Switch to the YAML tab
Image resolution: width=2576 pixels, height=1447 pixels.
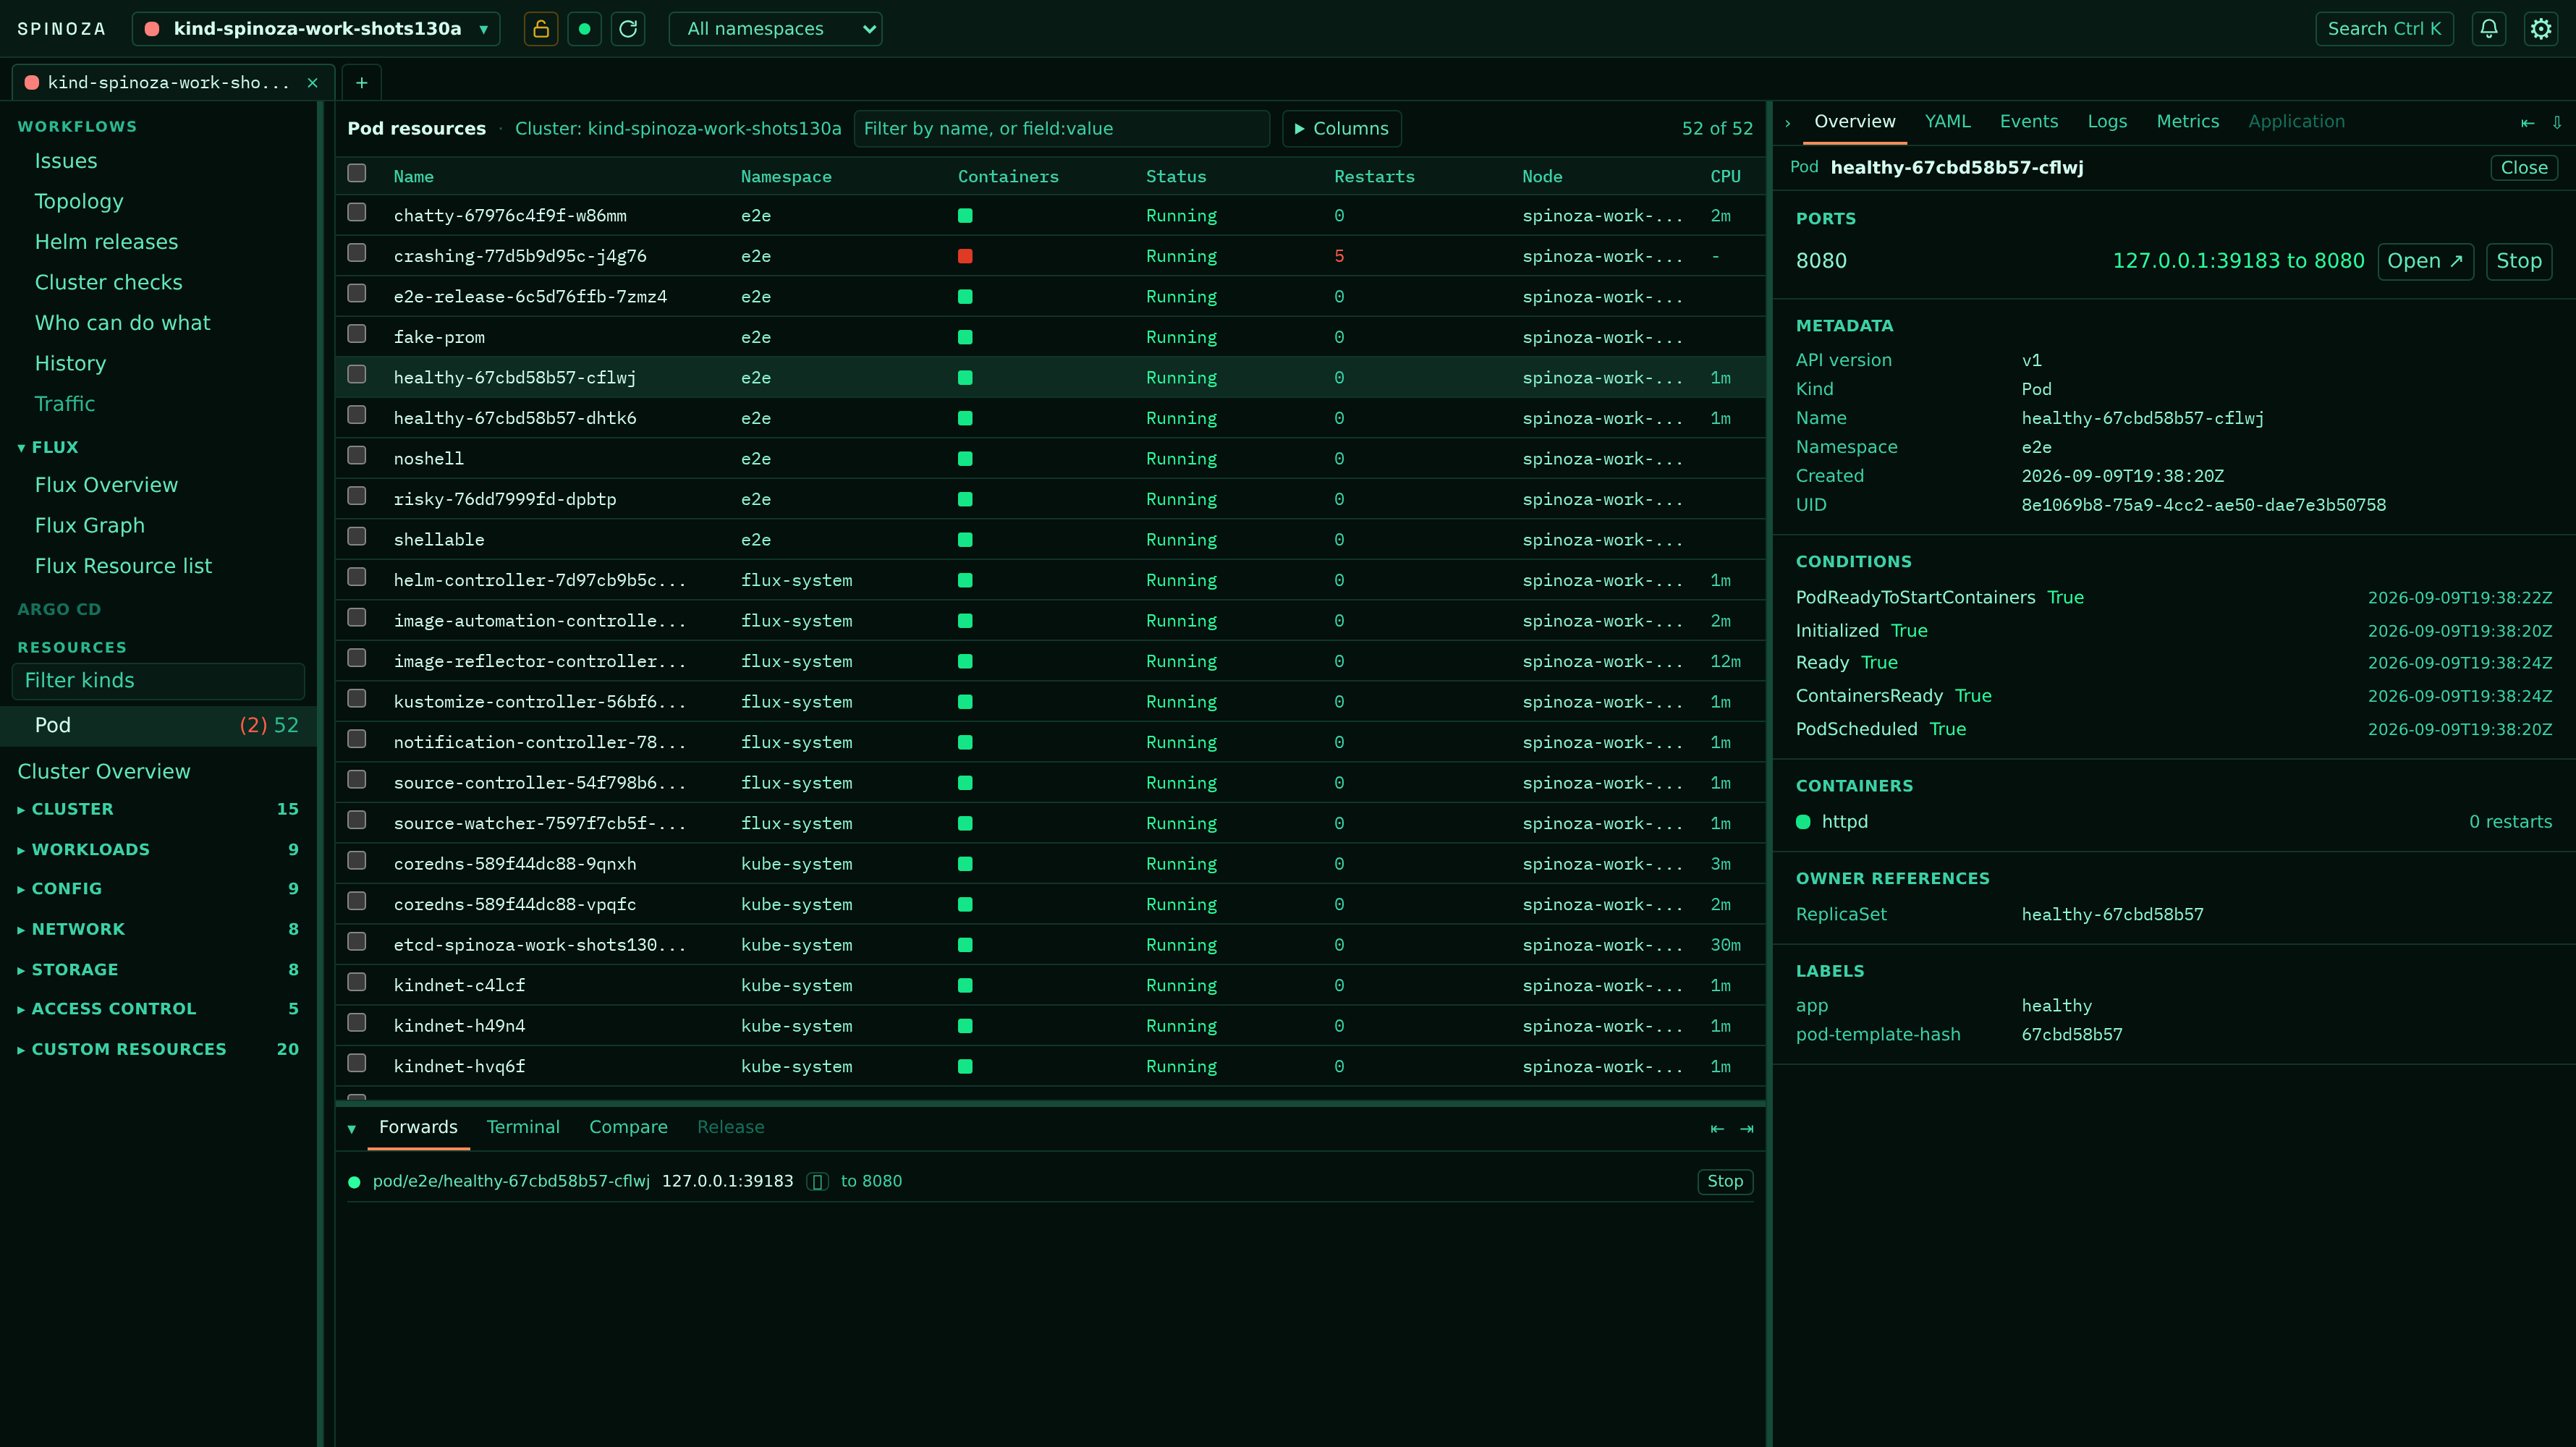1947,122
